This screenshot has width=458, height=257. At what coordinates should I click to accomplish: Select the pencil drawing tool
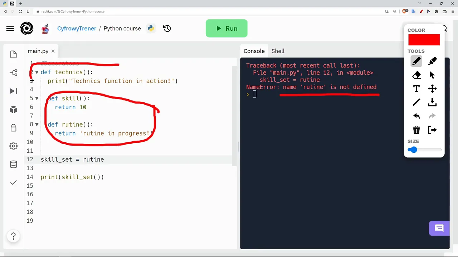click(x=416, y=61)
